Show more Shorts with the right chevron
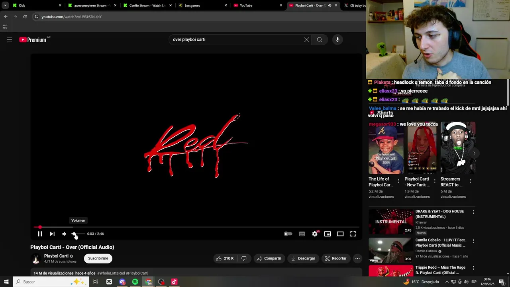The height and width of the screenshot is (287, 510). point(474,153)
